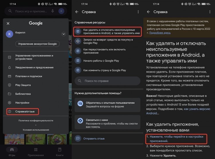The width and height of the screenshot is (215, 159).
Task: Open the Подробнее здесь link in banner
Action: point(160,33)
